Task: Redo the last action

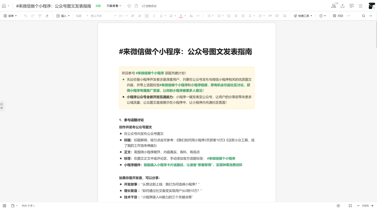Action: point(33,16)
